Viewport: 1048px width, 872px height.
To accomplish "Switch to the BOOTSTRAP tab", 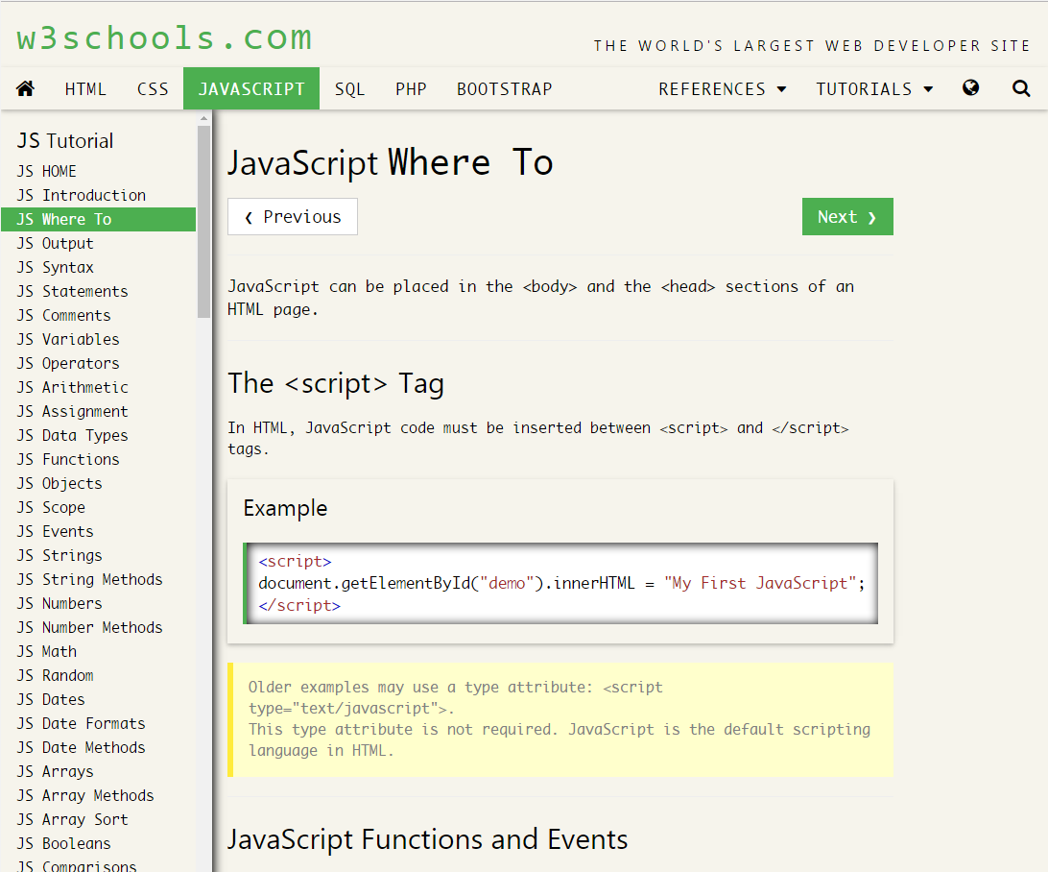I will tap(504, 88).
